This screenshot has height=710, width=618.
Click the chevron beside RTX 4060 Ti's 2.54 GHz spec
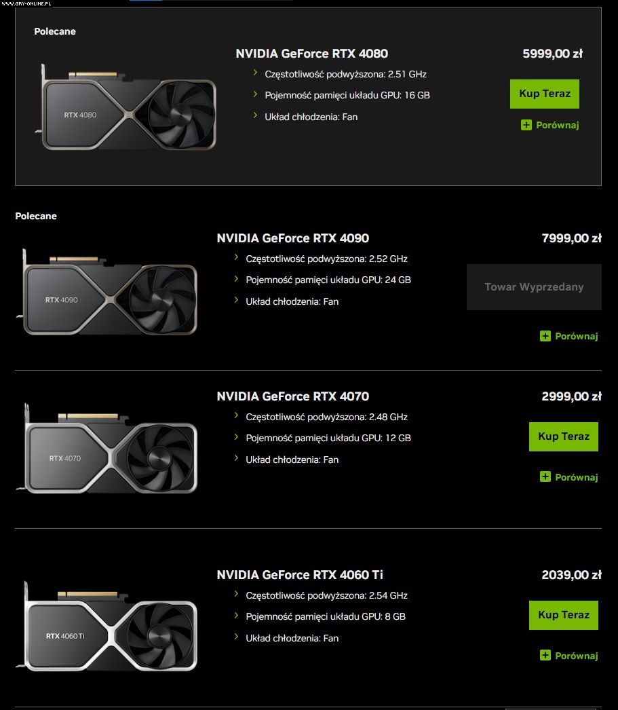[236, 595]
